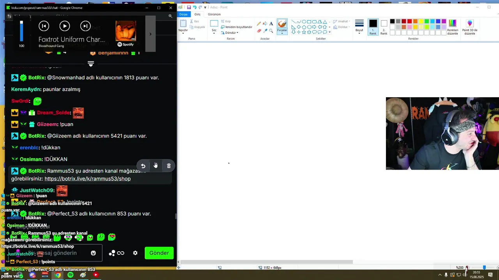Open the Yapıştır paste dropdown

click(183, 31)
